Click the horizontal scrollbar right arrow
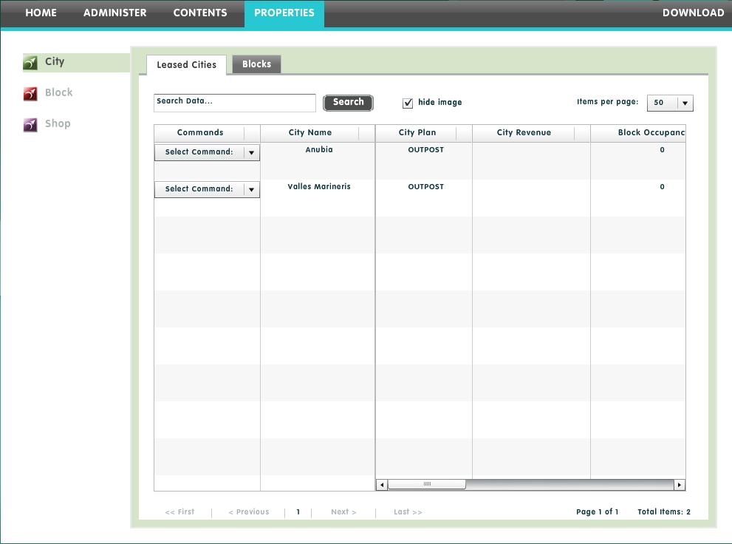This screenshot has width=732, height=544. click(x=680, y=485)
